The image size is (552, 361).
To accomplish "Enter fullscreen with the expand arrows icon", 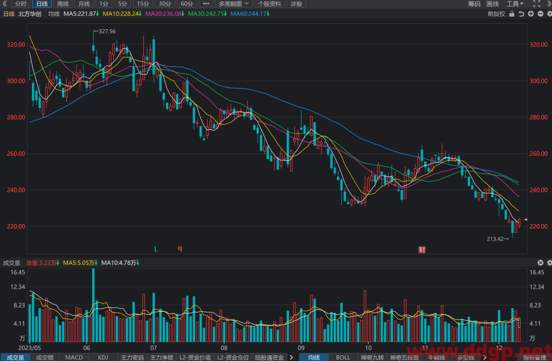I will [x=536, y=4].
